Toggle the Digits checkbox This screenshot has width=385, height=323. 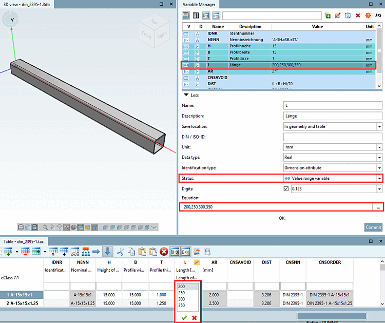286,188
